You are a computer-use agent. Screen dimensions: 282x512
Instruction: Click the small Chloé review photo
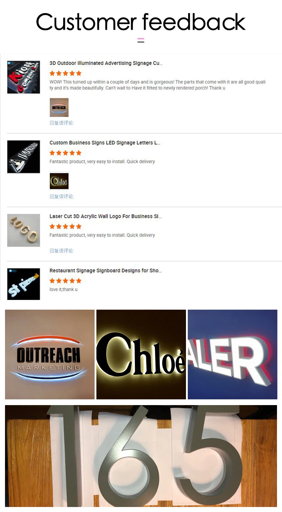pos(59,181)
